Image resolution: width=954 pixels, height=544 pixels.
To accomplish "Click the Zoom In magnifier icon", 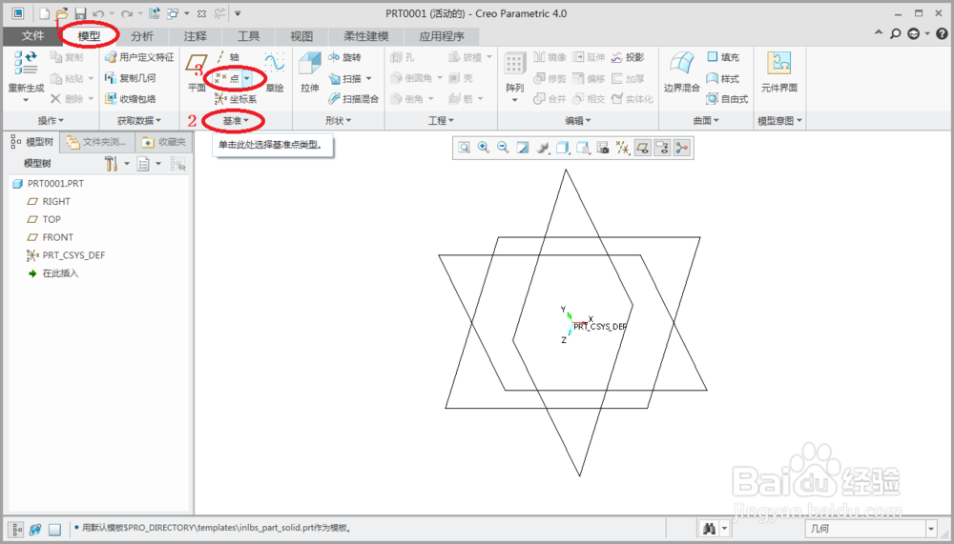I will click(x=484, y=148).
